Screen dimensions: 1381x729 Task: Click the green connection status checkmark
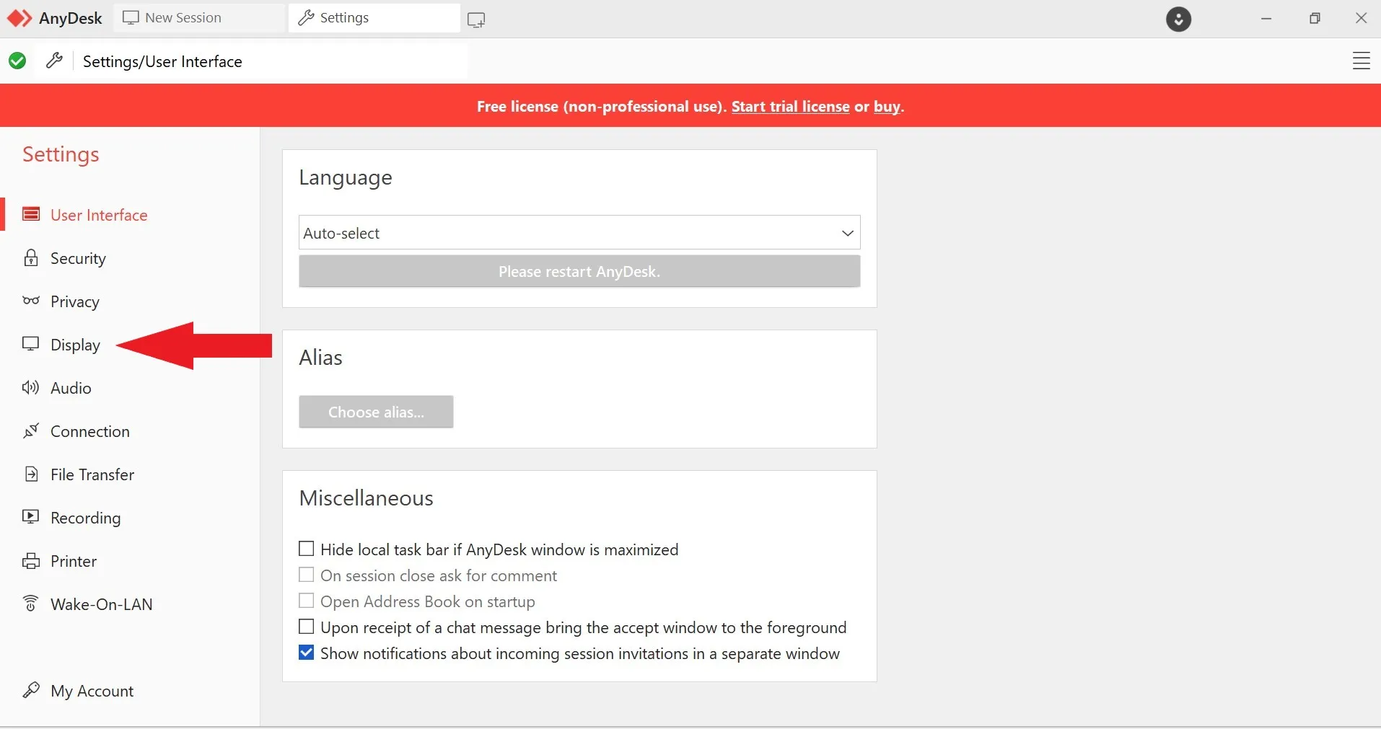(18, 61)
